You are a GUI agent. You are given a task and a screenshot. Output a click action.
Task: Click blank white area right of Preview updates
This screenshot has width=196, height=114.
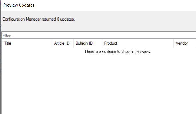tap(115, 5)
